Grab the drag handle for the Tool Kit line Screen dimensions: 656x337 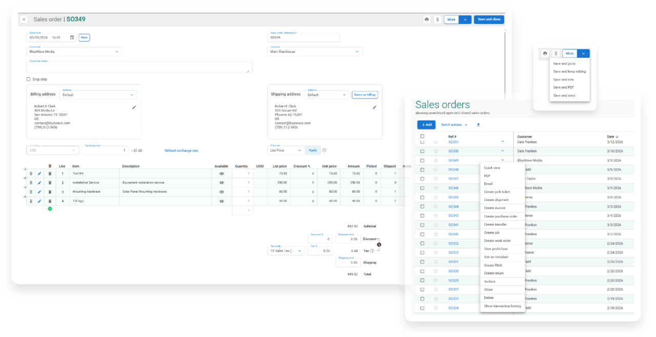point(31,173)
